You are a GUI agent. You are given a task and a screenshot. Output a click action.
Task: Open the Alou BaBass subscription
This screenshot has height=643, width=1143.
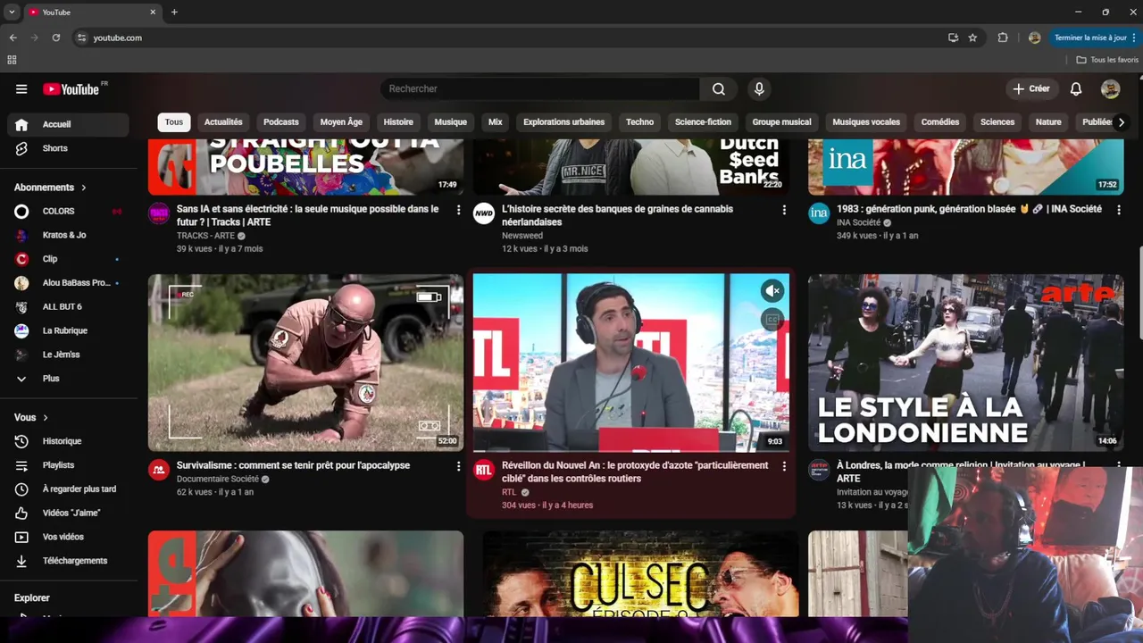pyautogui.click(x=68, y=283)
